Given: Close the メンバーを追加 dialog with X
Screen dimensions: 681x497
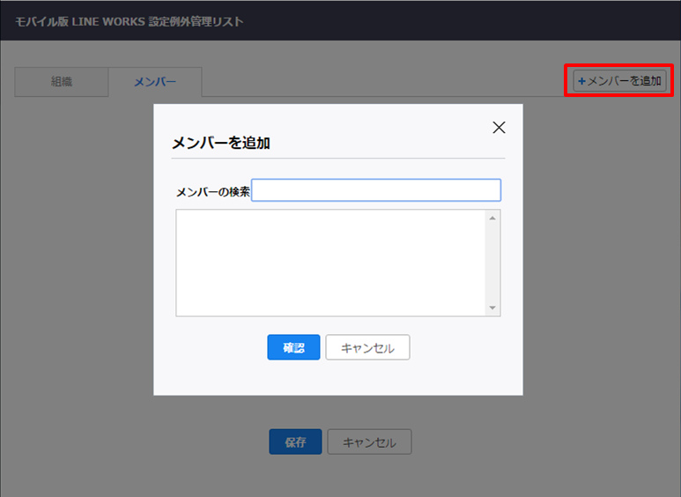Looking at the screenshot, I should coord(499,127).
